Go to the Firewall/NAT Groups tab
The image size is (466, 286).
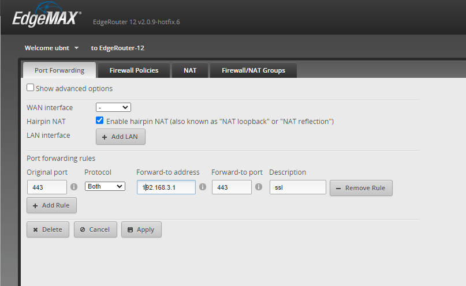pos(253,70)
